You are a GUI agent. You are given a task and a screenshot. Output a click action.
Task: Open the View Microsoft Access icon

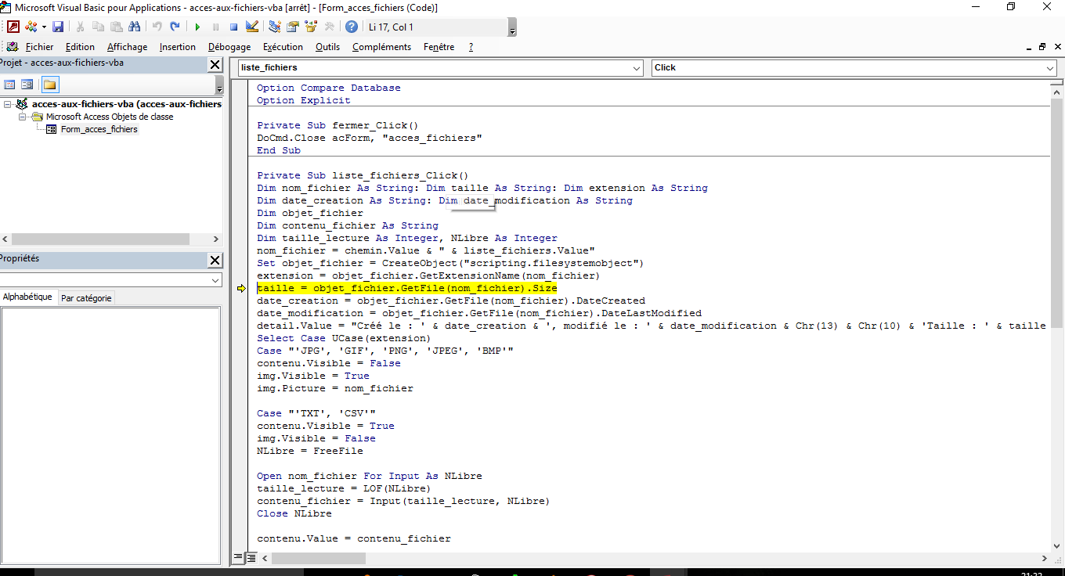(x=13, y=27)
